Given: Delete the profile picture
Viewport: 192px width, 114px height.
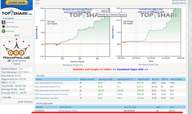Looking at the screenshot, I should 17,64.
